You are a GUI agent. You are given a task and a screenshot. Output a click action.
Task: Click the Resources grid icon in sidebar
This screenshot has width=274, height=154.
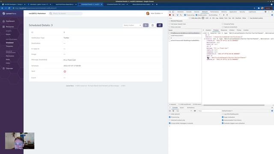pyautogui.click(x=4, y=27)
